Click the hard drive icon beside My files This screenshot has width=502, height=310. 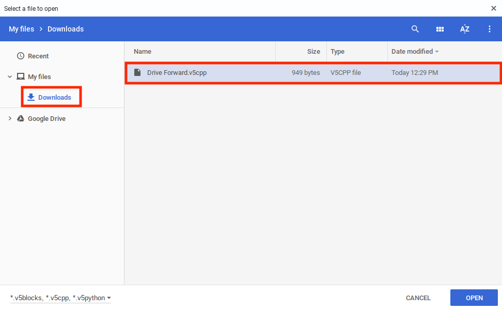coord(21,76)
